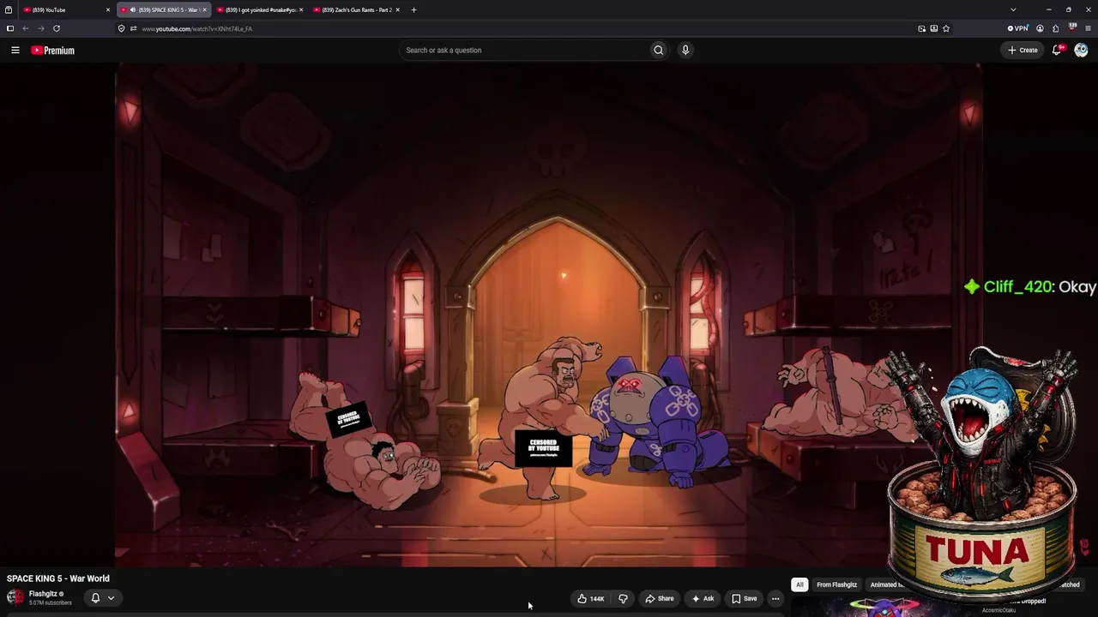Open the account avatar menu
The height and width of the screenshot is (617, 1098).
1081,50
